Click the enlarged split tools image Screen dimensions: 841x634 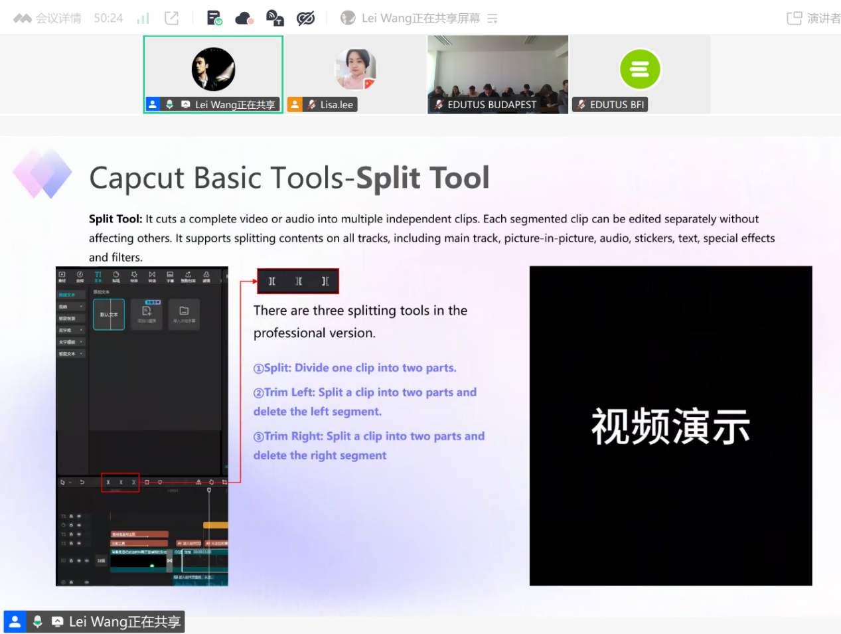pyautogui.click(x=298, y=281)
